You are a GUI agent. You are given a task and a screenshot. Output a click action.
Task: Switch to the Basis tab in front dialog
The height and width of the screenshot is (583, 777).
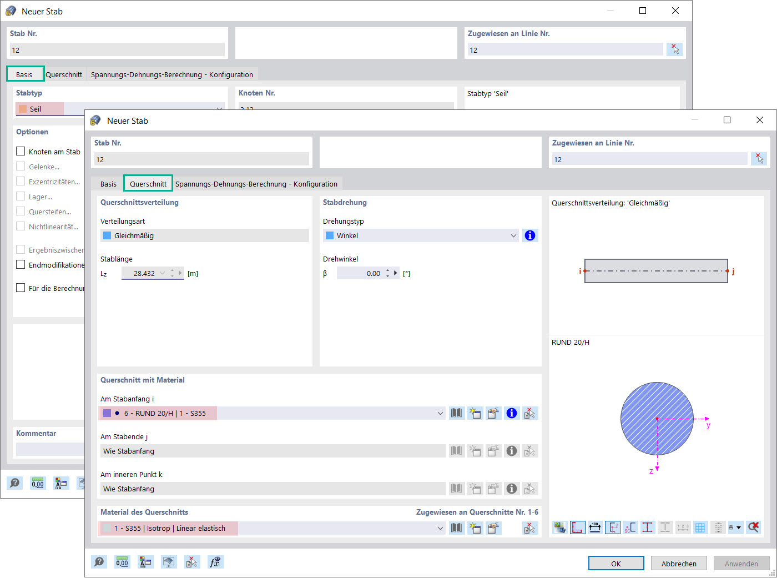click(108, 184)
